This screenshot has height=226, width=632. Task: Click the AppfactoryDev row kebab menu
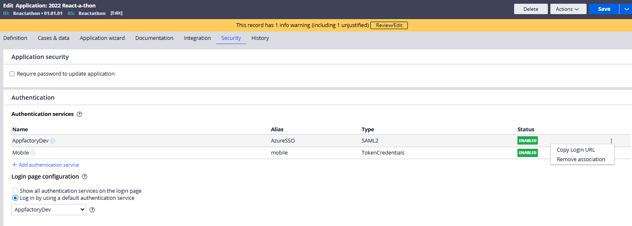point(611,141)
